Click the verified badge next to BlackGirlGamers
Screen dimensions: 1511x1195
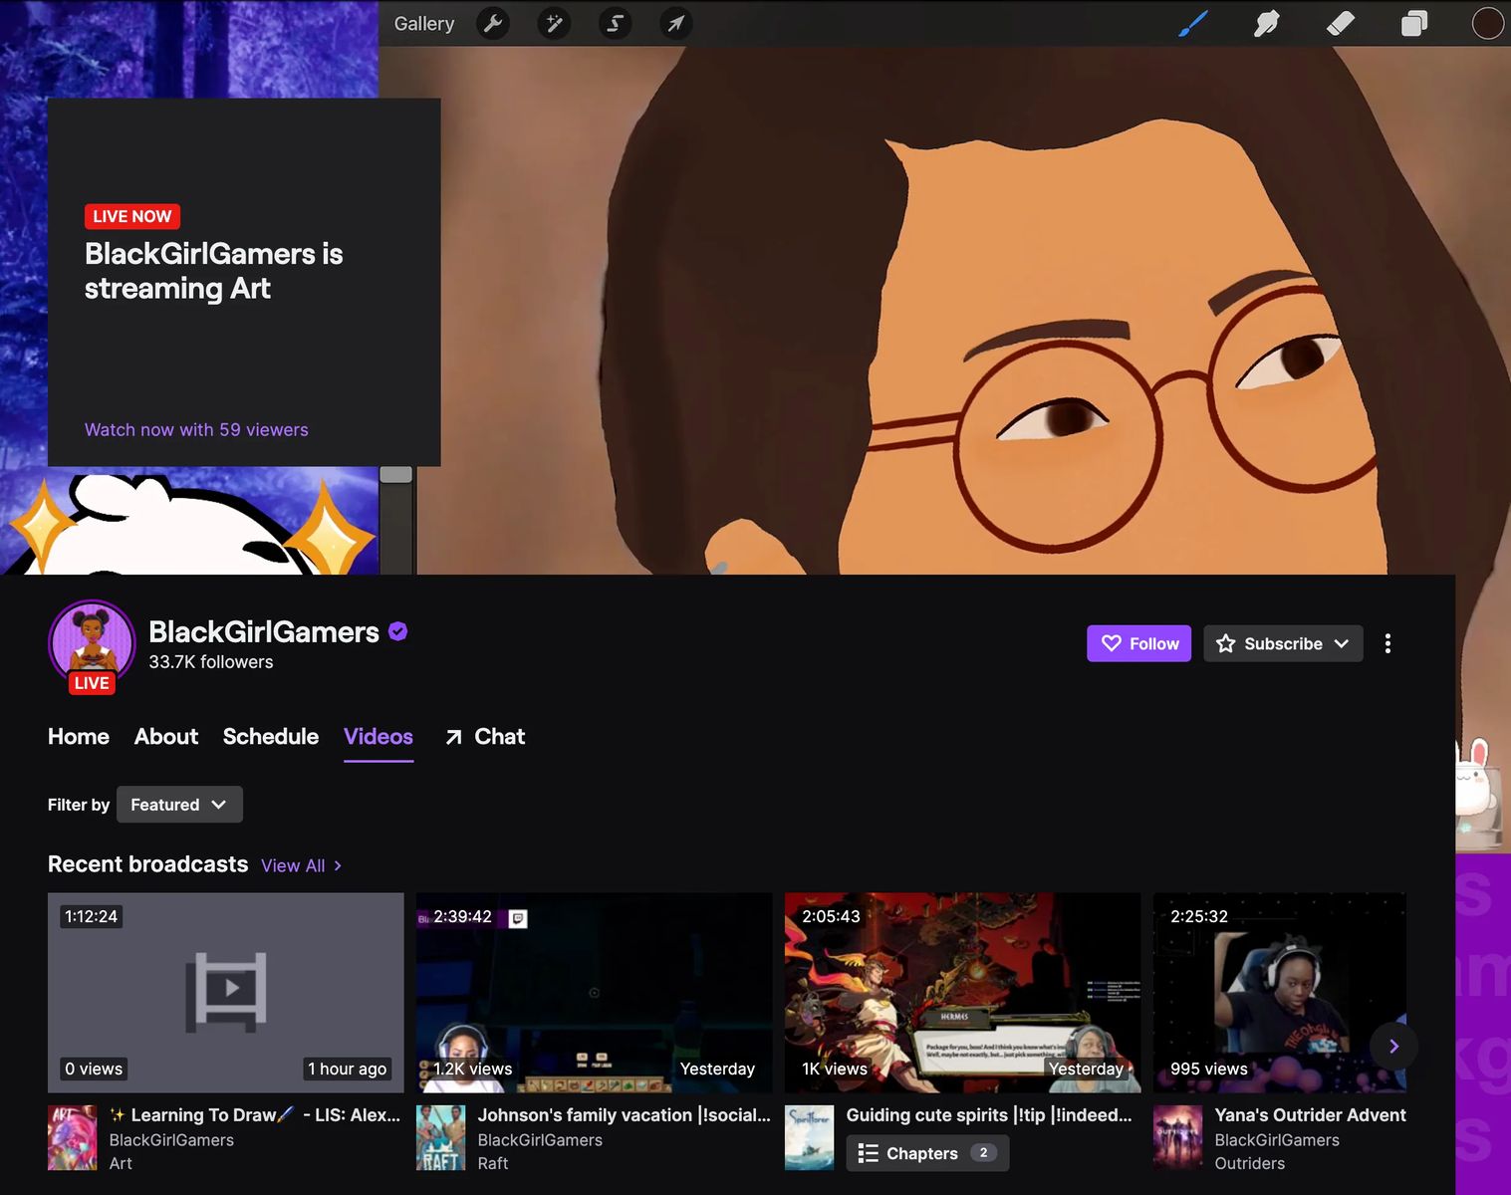(x=397, y=630)
